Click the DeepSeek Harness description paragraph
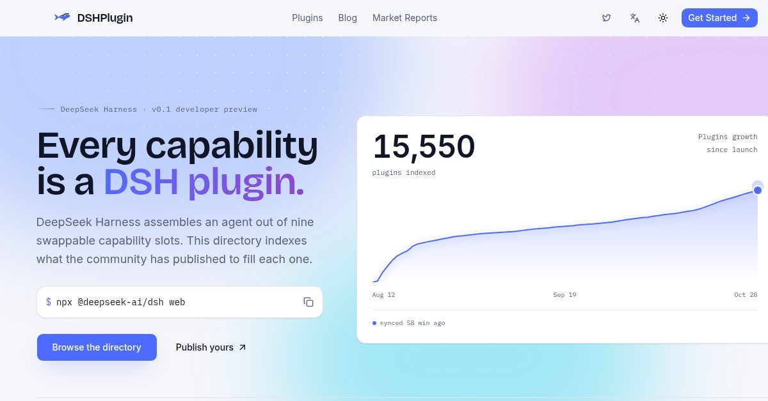The height and width of the screenshot is (401, 768). 175,241
